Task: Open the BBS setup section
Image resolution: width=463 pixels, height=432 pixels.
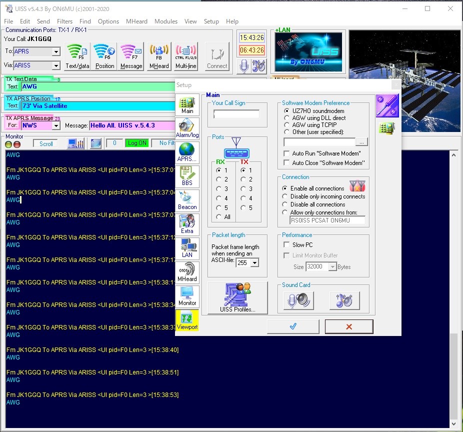Action: click(187, 176)
